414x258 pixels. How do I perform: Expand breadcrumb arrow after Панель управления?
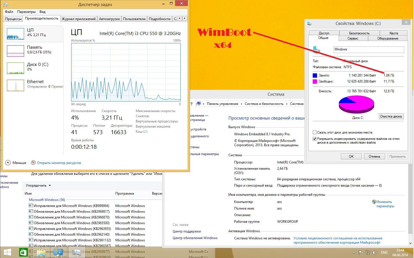pyautogui.click(x=241, y=104)
